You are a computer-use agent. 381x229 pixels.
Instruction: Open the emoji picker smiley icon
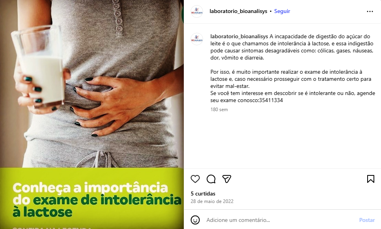tap(195, 220)
